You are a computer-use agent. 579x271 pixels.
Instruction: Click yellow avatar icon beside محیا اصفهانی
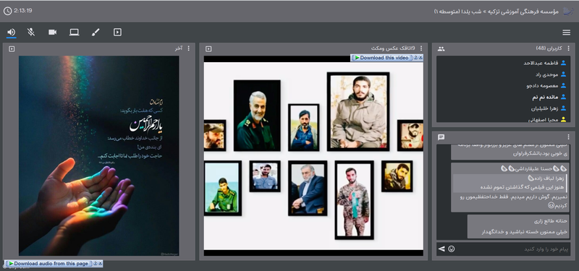pyautogui.click(x=564, y=119)
